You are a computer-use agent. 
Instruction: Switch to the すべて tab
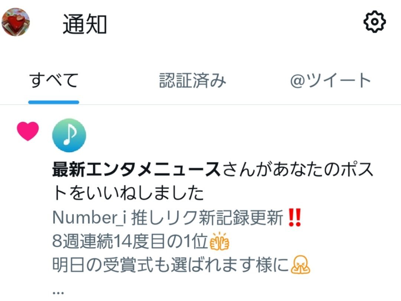(54, 80)
